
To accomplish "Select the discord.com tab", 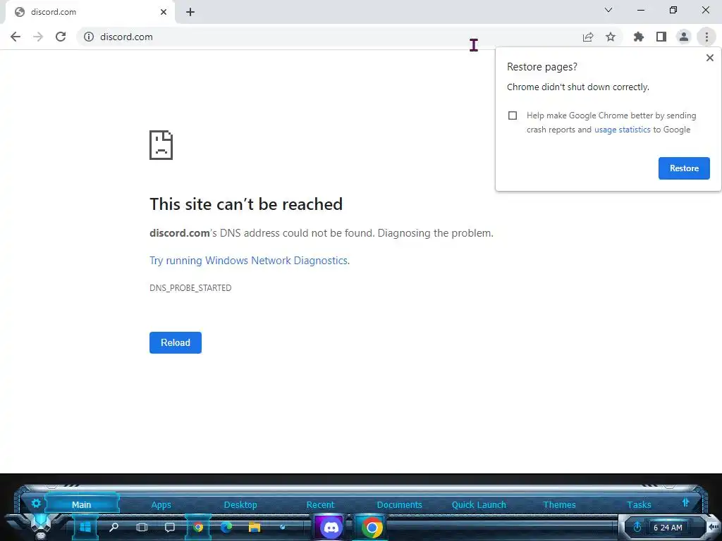I will click(90, 12).
